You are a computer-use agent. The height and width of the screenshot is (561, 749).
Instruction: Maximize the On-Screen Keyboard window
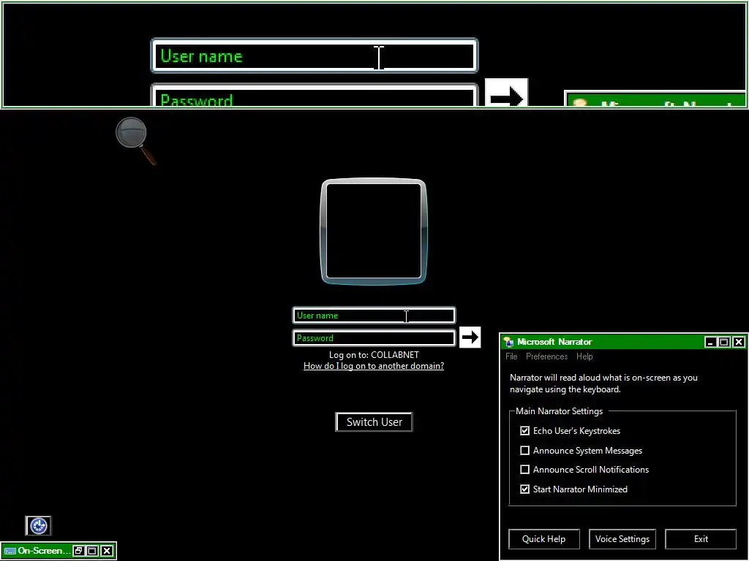[x=93, y=551]
